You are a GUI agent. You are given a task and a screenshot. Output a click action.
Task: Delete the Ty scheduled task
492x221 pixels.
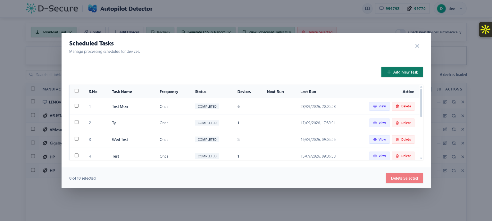(x=403, y=123)
